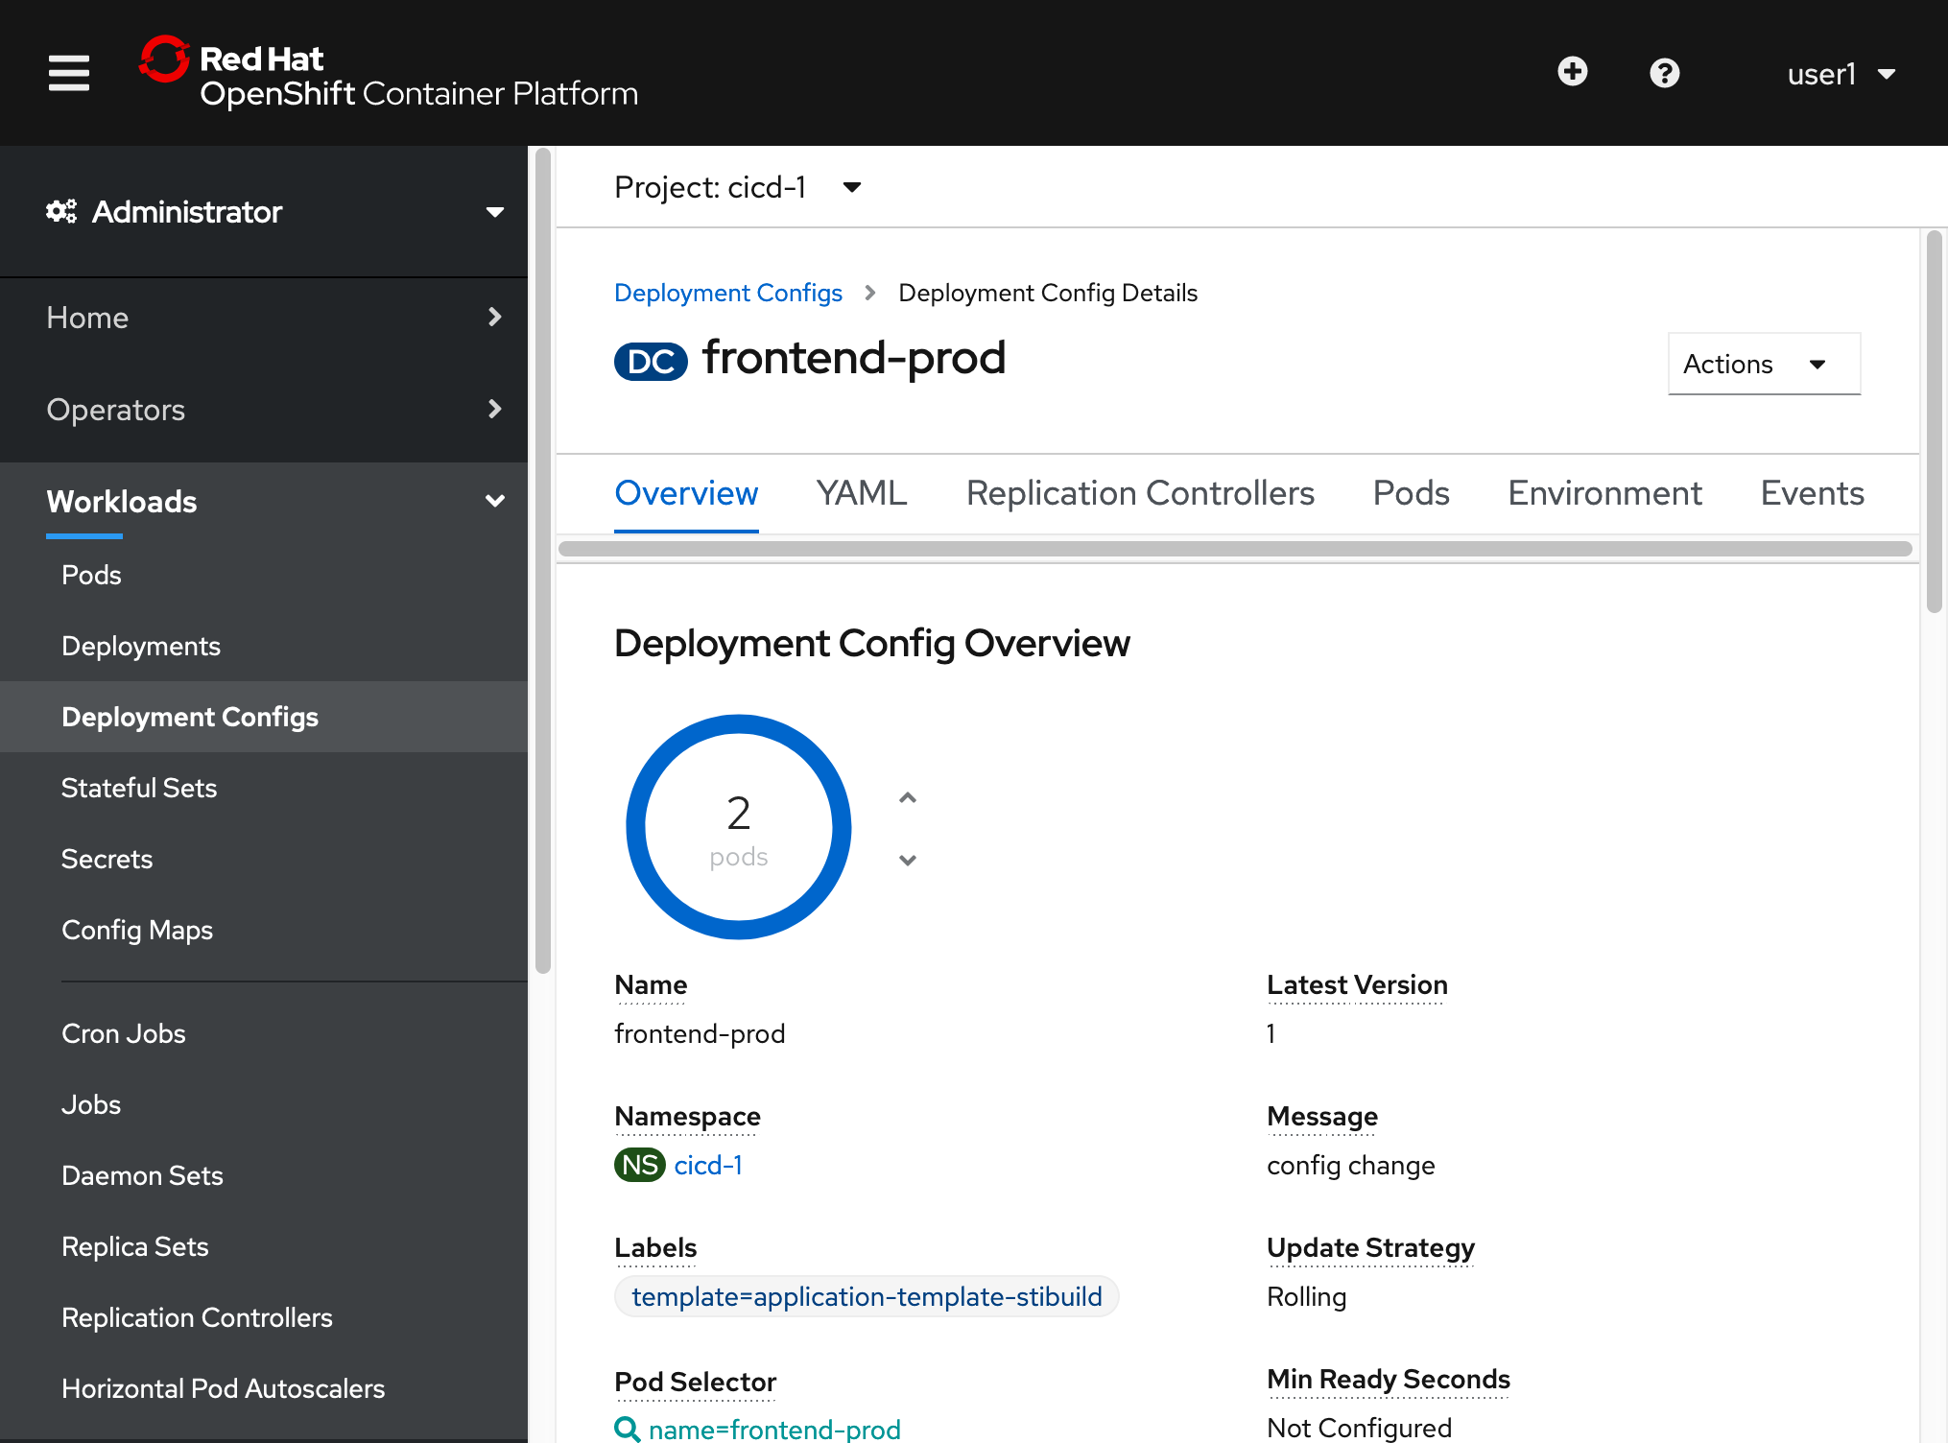The width and height of the screenshot is (1948, 1443).
Task: Open the Administrator perspective switcher
Action: (264, 212)
